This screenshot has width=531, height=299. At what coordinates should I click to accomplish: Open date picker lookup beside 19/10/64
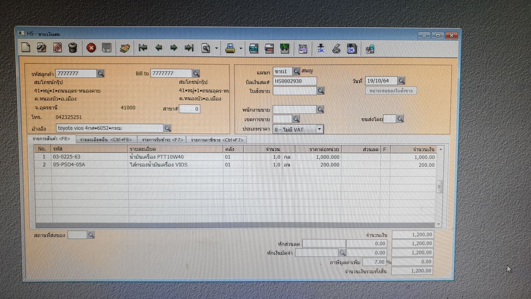402,81
